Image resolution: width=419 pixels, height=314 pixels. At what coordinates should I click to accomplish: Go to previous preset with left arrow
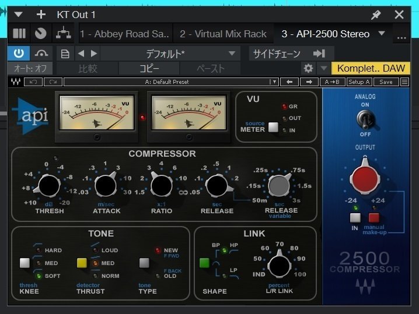[81, 54]
